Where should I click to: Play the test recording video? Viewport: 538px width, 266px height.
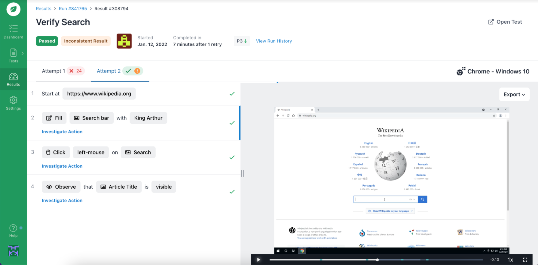(x=258, y=260)
